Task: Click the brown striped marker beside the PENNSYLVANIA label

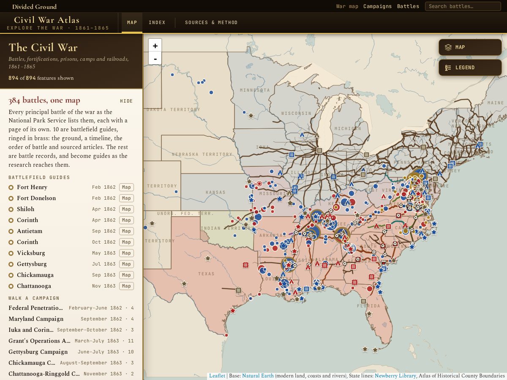Action: click(x=423, y=147)
